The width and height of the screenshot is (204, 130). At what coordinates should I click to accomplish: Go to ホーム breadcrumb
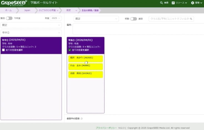click(8, 10)
